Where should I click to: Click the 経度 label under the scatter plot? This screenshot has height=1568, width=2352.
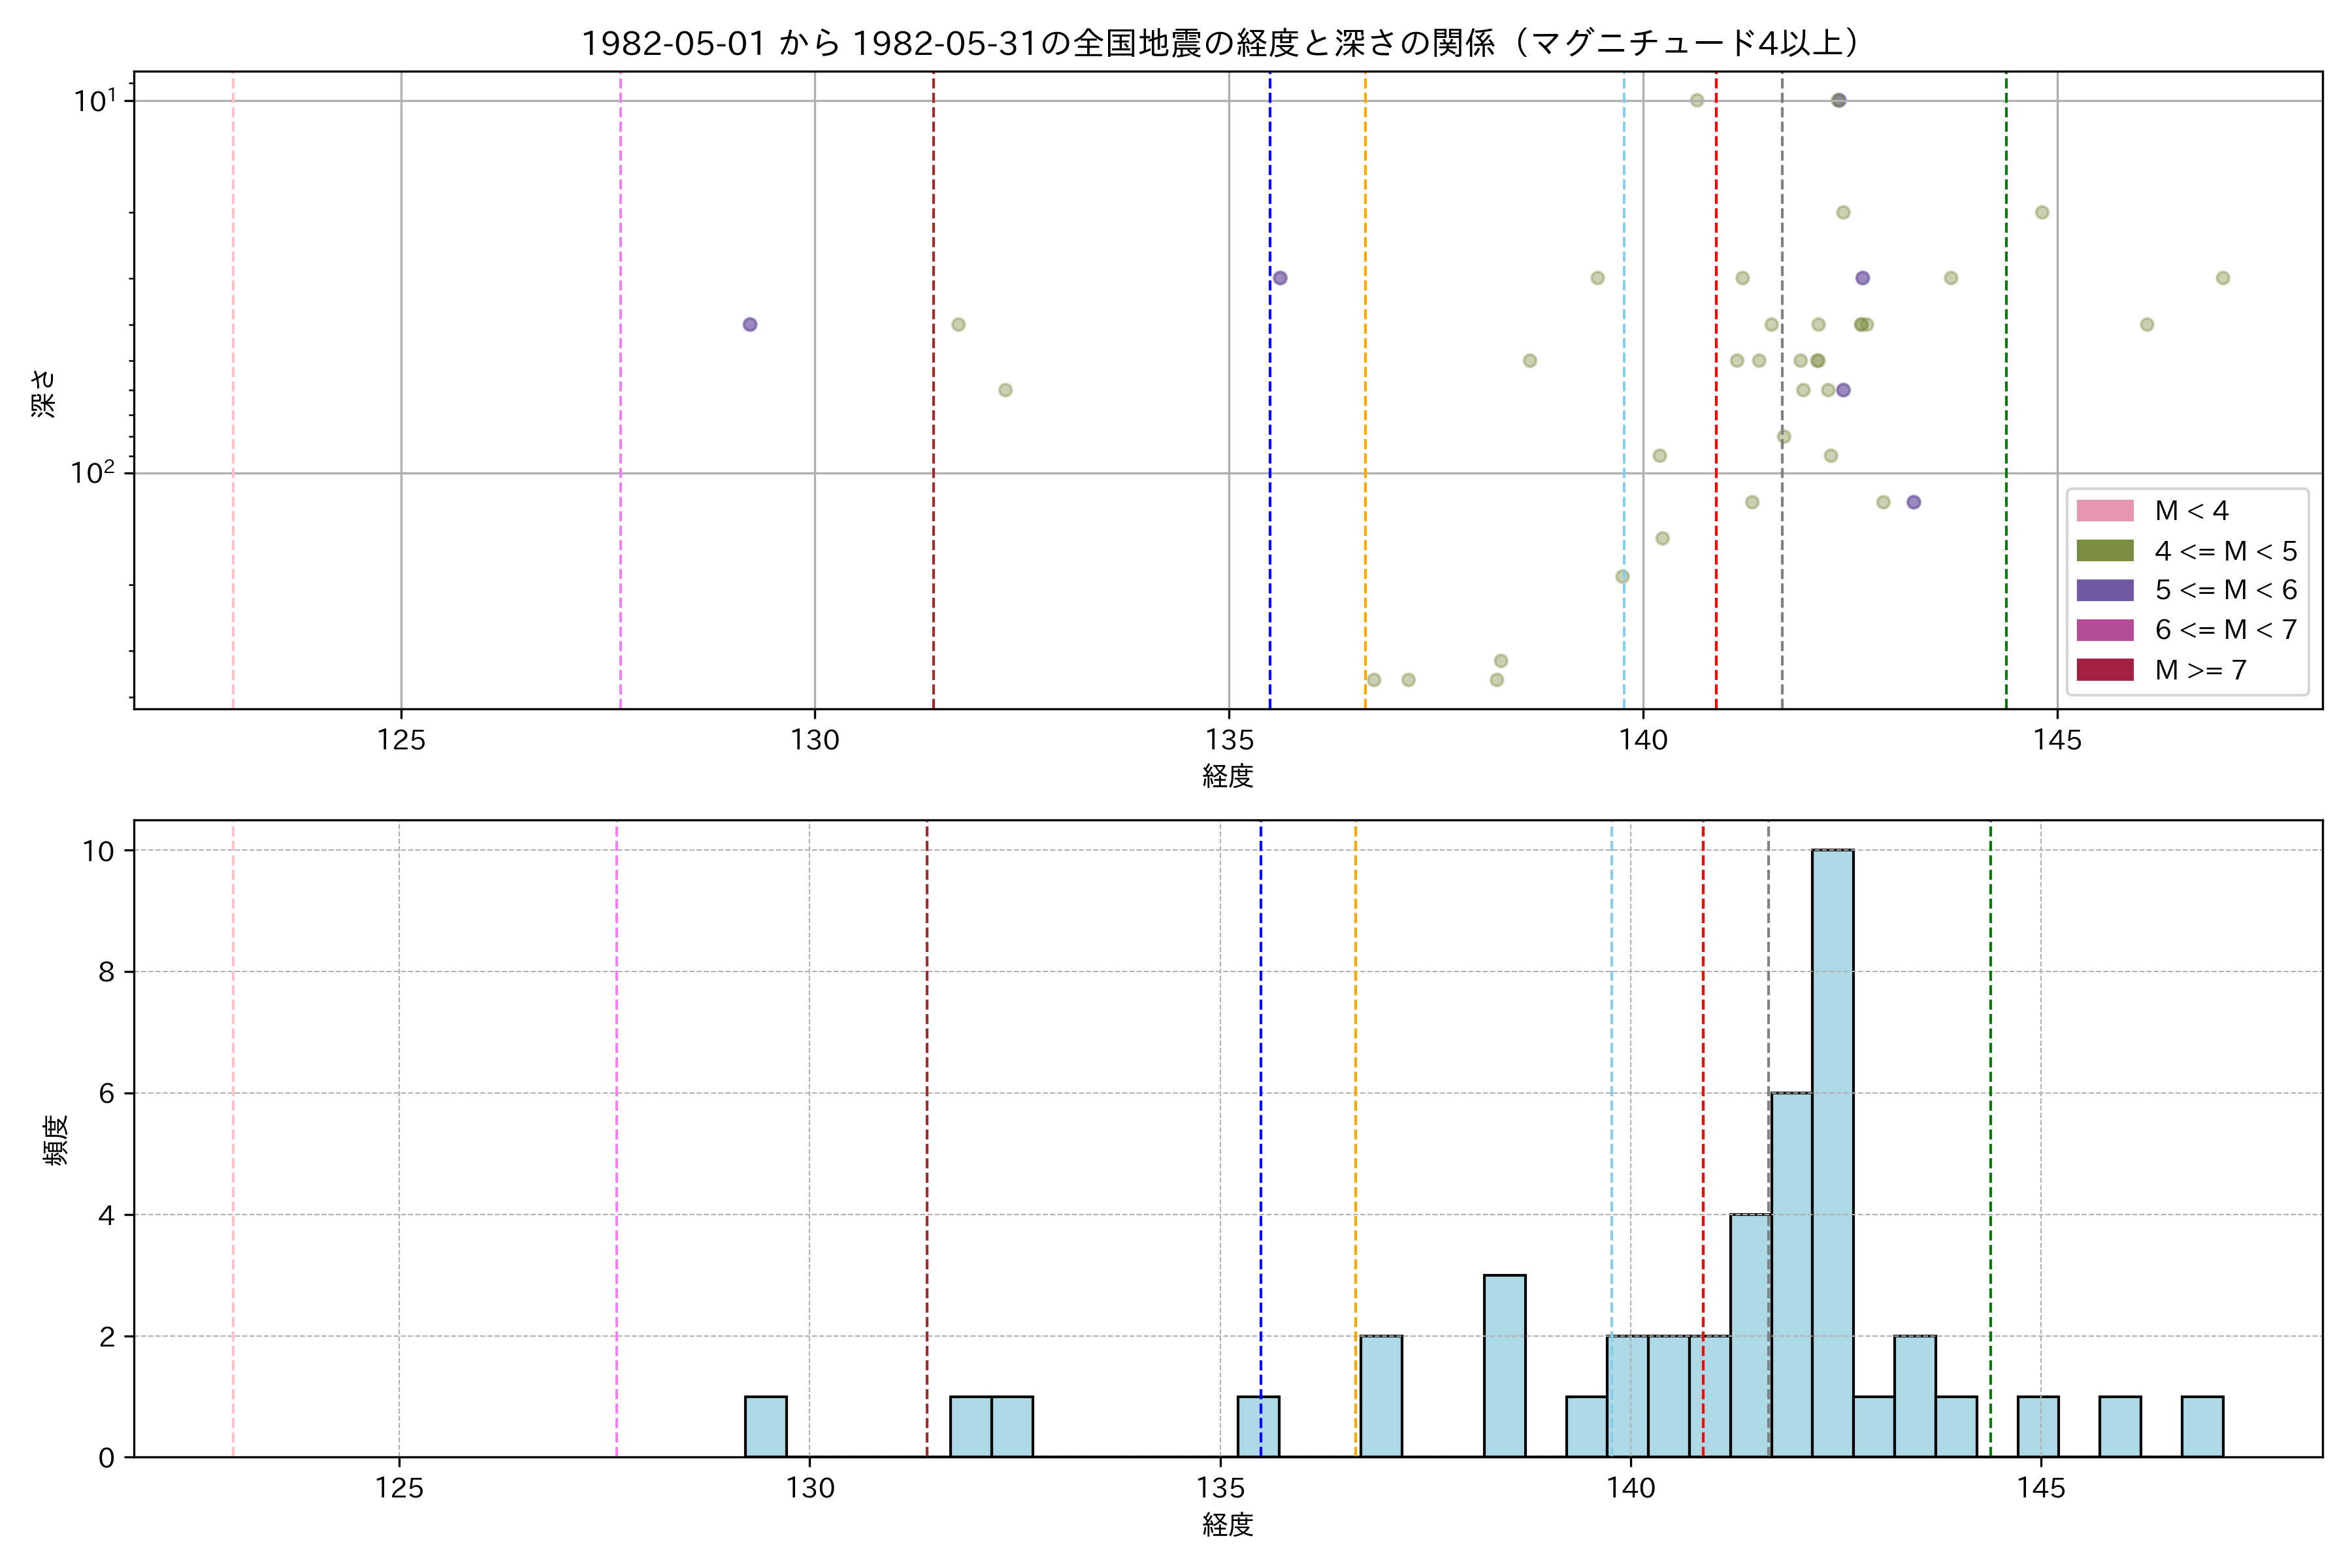(x=1227, y=776)
